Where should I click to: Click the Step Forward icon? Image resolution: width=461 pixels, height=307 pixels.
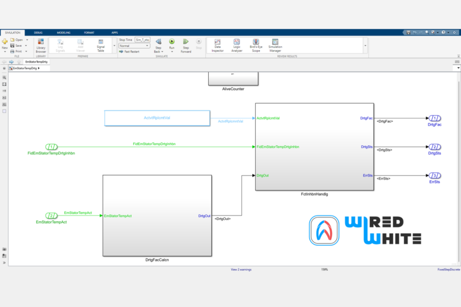point(186,41)
